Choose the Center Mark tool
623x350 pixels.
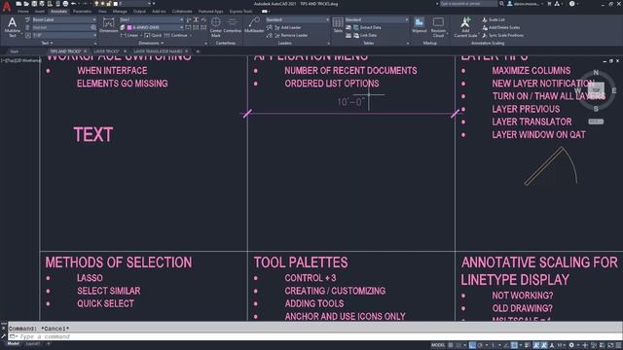point(216,27)
